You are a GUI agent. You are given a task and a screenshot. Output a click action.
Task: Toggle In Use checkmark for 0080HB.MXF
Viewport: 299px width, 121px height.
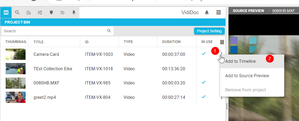click(x=204, y=83)
